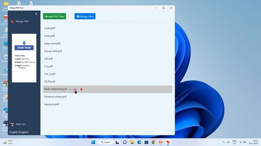Viewport: 261px width, 146px height.
Task: Click the microphone tray icon
Action: [x=228, y=142]
